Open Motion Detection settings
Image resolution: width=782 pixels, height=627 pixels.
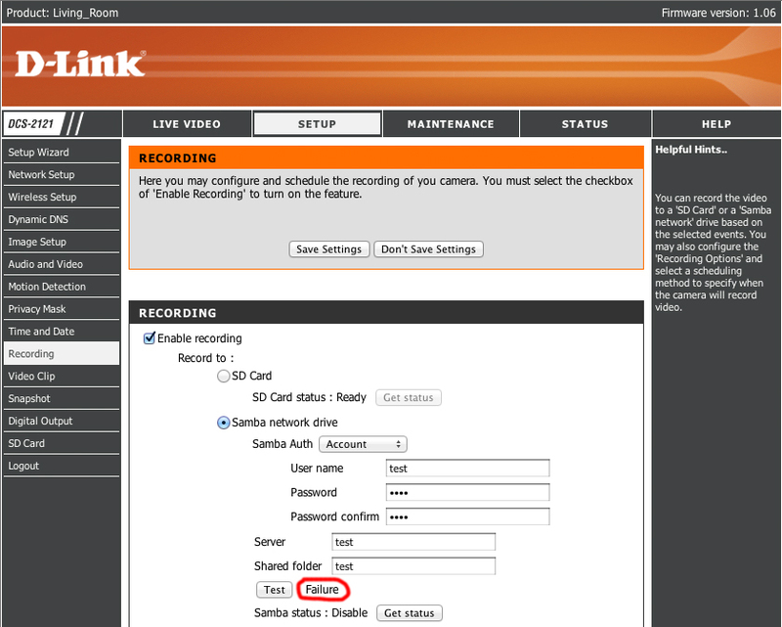62,287
